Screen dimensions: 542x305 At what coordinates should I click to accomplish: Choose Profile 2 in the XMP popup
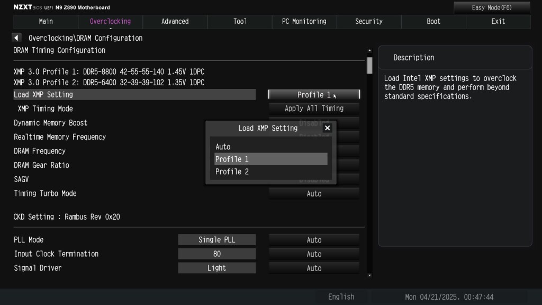click(x=270, y=172)
